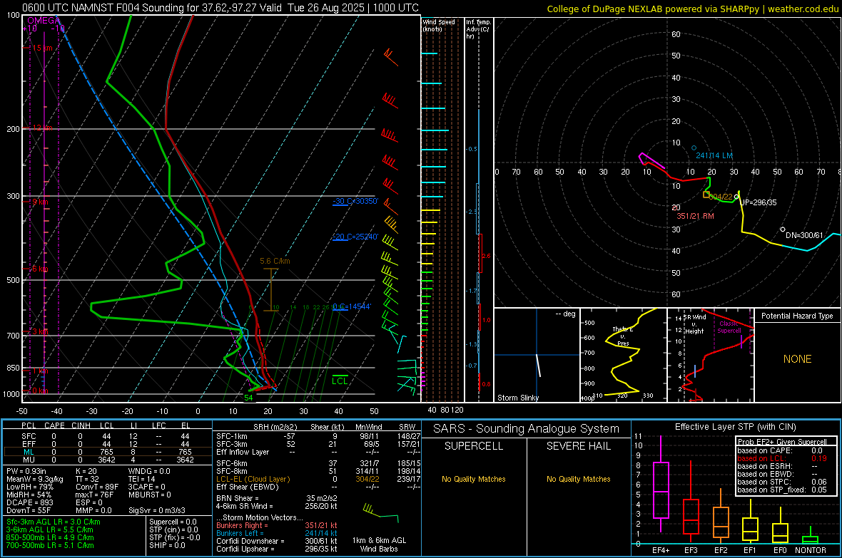
Task: Click the 3 km height marker
Action: point(40,331)
